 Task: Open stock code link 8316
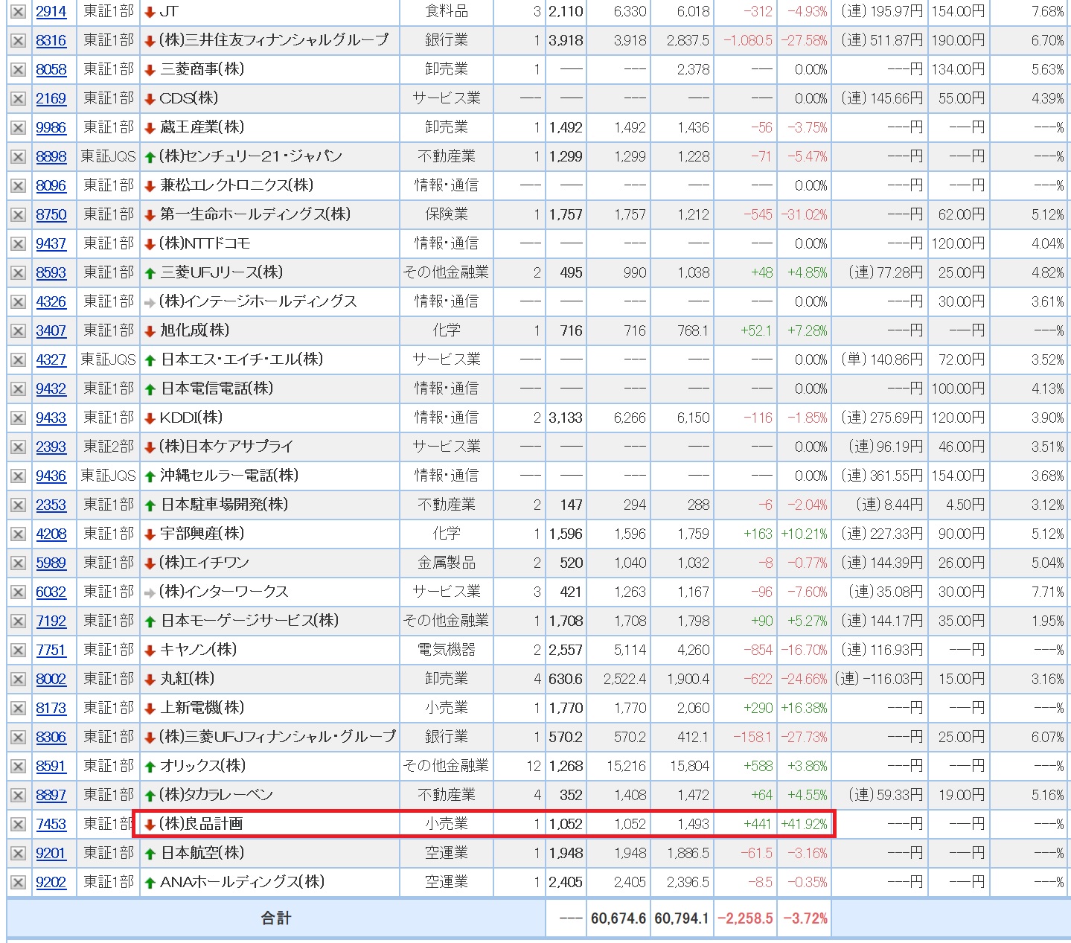click(x=51, y=41)
